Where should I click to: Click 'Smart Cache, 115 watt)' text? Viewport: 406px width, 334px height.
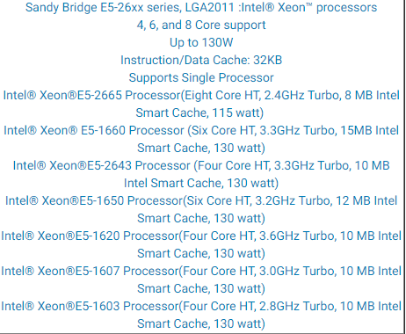pos(199,113)
